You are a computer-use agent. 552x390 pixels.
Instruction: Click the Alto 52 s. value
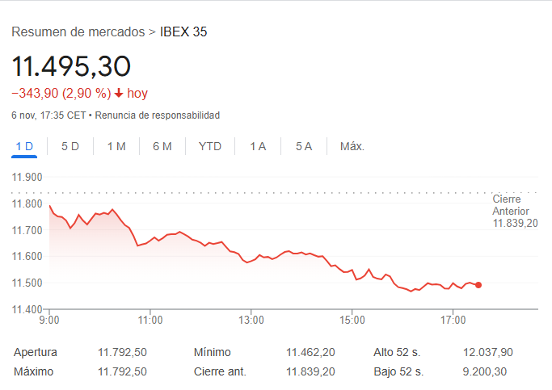tap(489, 352)
